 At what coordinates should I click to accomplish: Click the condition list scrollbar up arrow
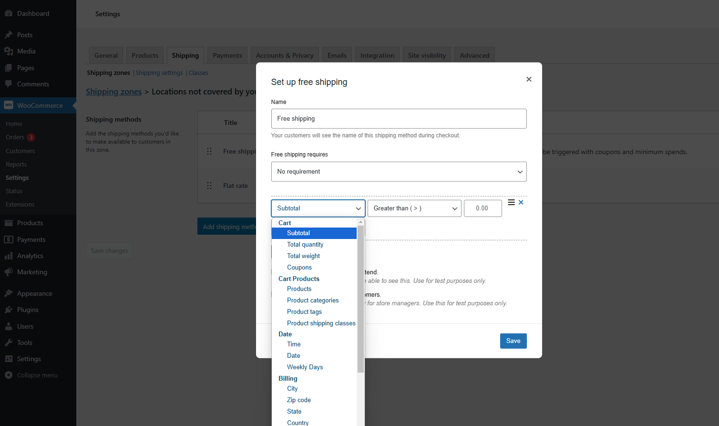point(361,222)
